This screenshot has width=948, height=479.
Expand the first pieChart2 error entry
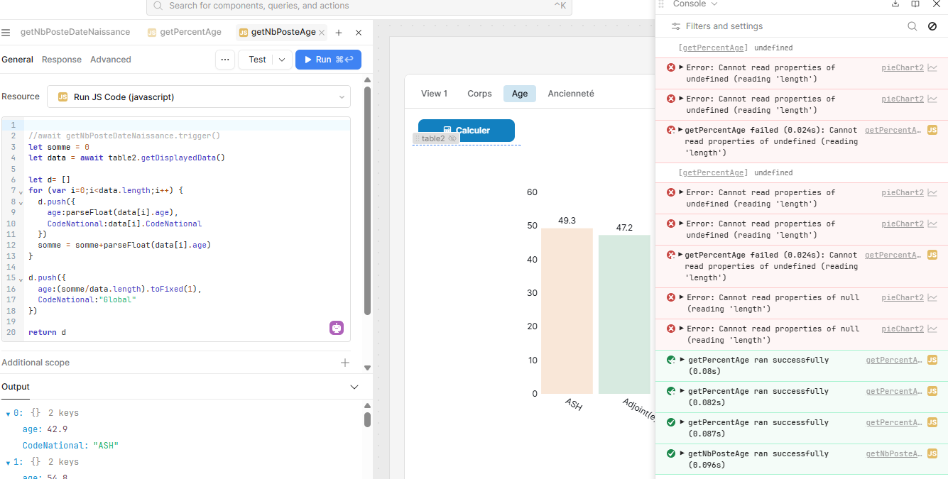pos(681,67)
